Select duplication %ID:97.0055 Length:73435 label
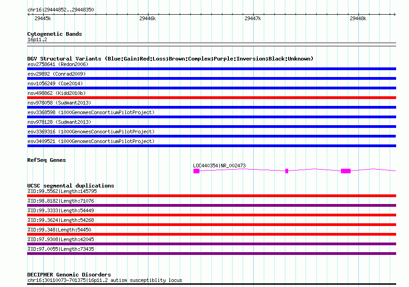The width and height of the screenshot is (409, 287). click(61, 249)
